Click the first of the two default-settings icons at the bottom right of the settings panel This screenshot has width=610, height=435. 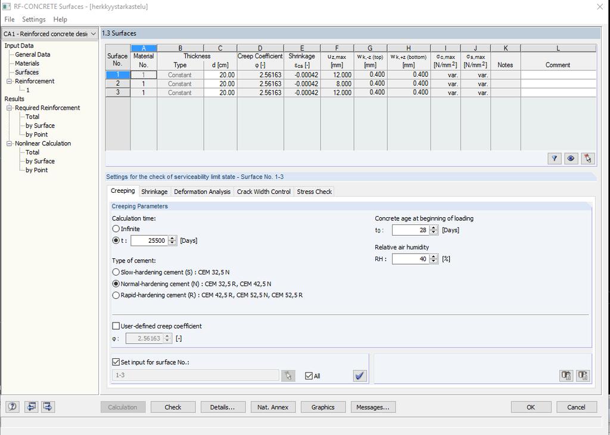coord(566,375)
